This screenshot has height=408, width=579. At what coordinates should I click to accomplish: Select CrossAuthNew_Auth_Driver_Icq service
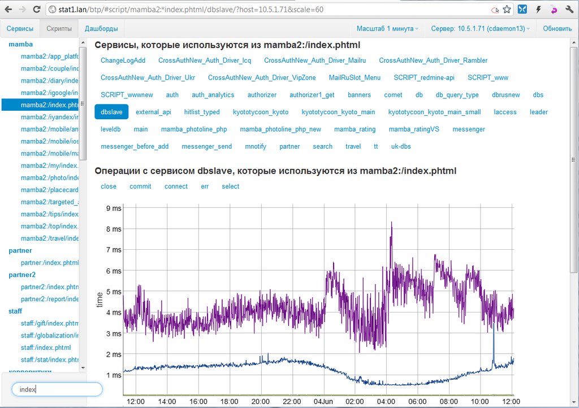pos(205,60)
